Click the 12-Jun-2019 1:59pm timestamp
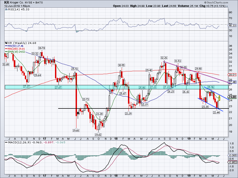This screenshot has width=238, height=178. (17, 6)
